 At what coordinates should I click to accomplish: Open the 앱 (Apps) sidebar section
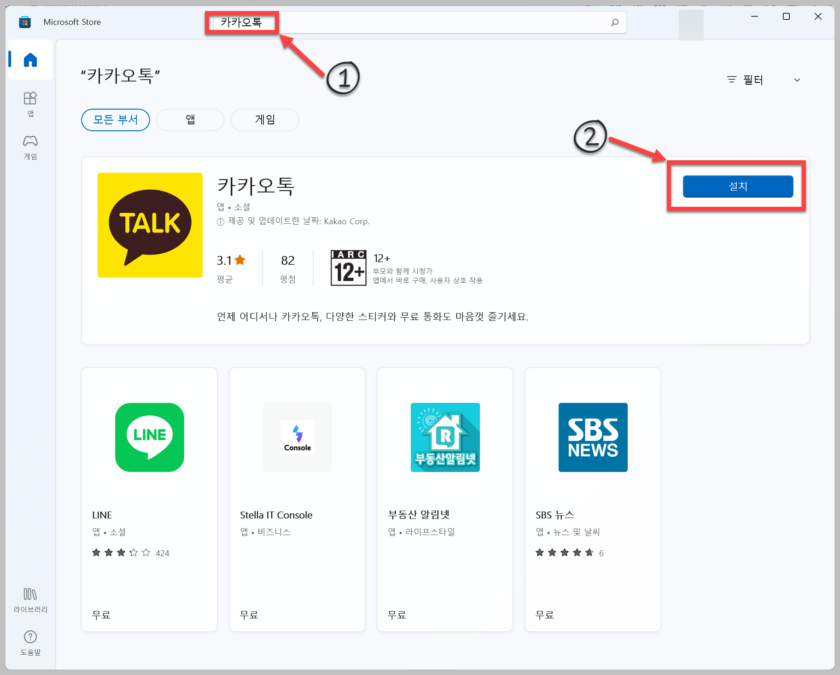pyautogui.click(x=30, y=104)
